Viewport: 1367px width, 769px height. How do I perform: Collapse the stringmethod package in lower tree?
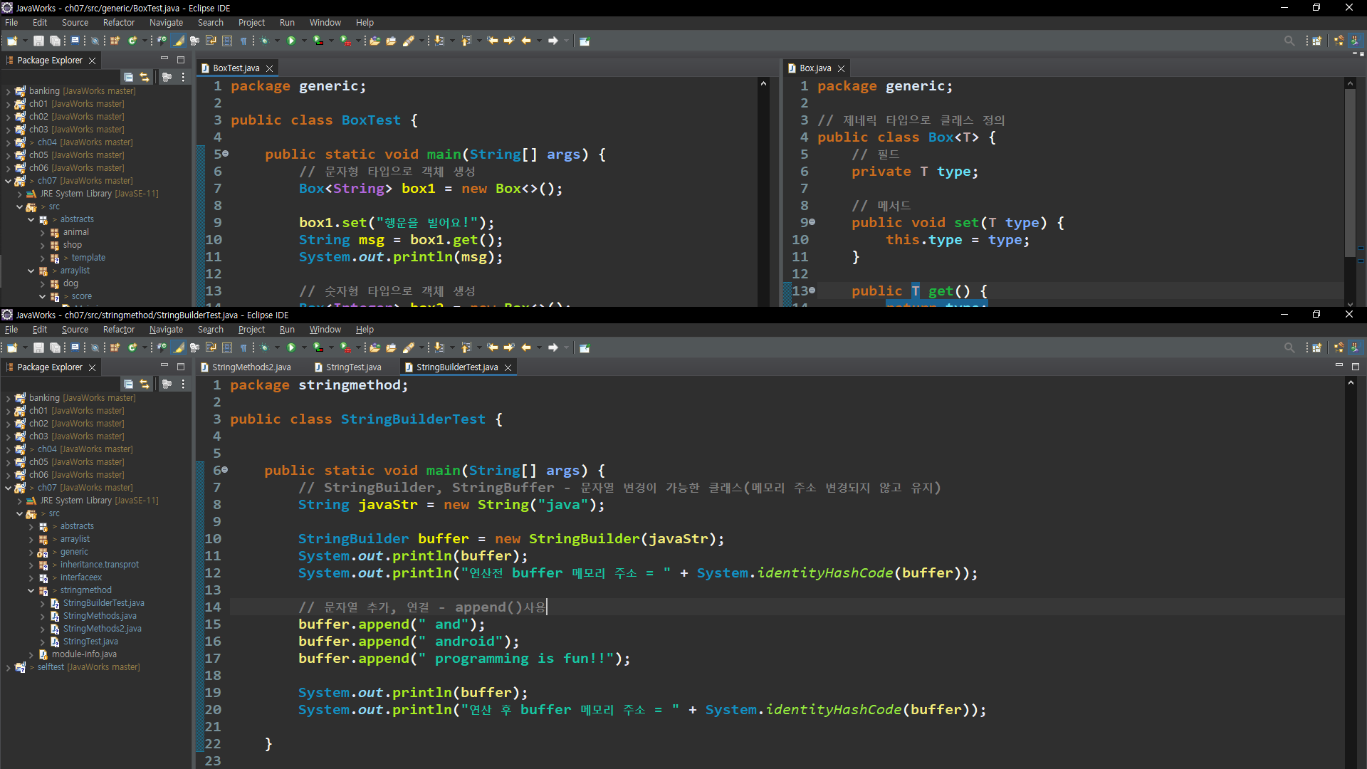coord(31,590)
